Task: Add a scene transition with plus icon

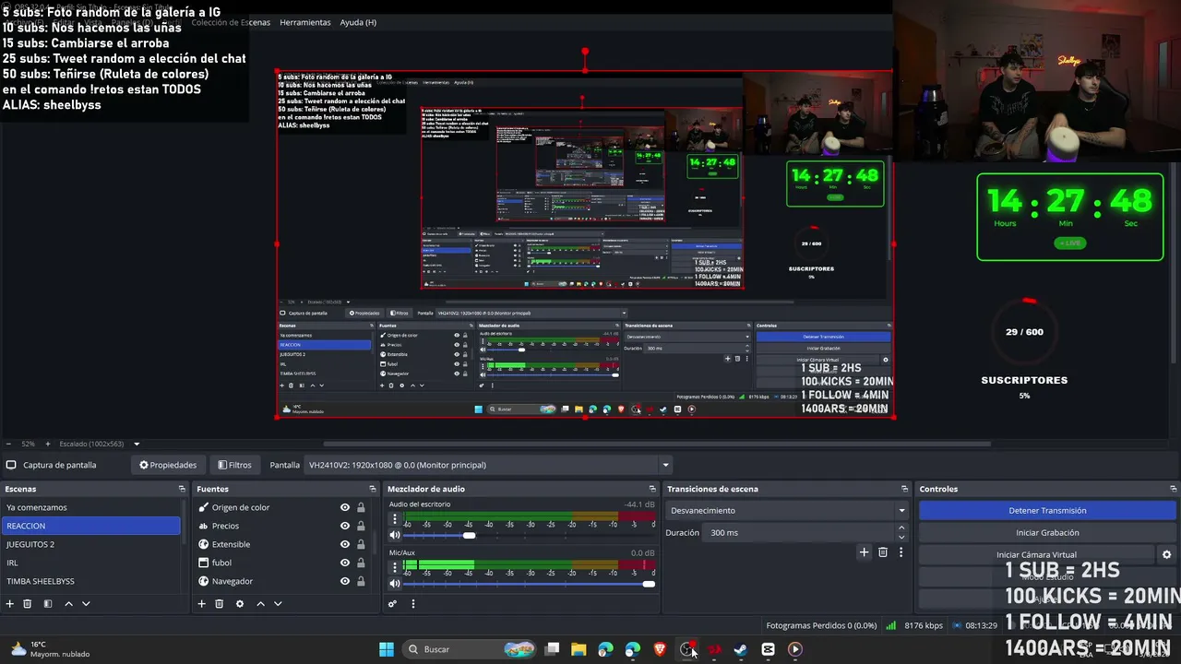Action: coord(864,552)
